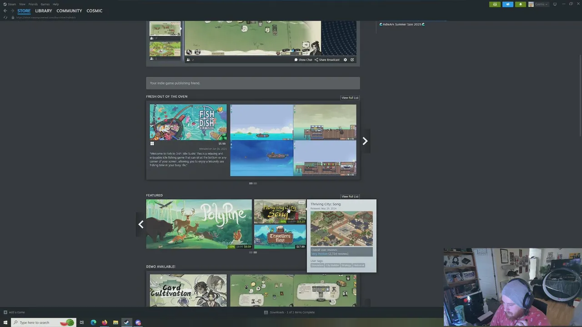Open Task View on the taskbar
Viewport: 582px width, 327px height.
click(82, 322)
